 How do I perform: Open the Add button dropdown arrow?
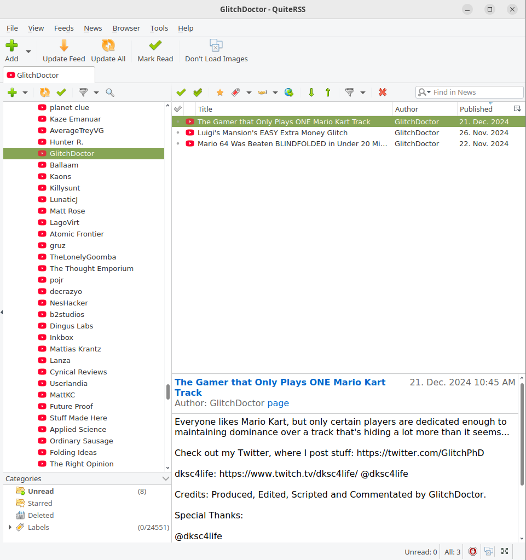(28, 51)
